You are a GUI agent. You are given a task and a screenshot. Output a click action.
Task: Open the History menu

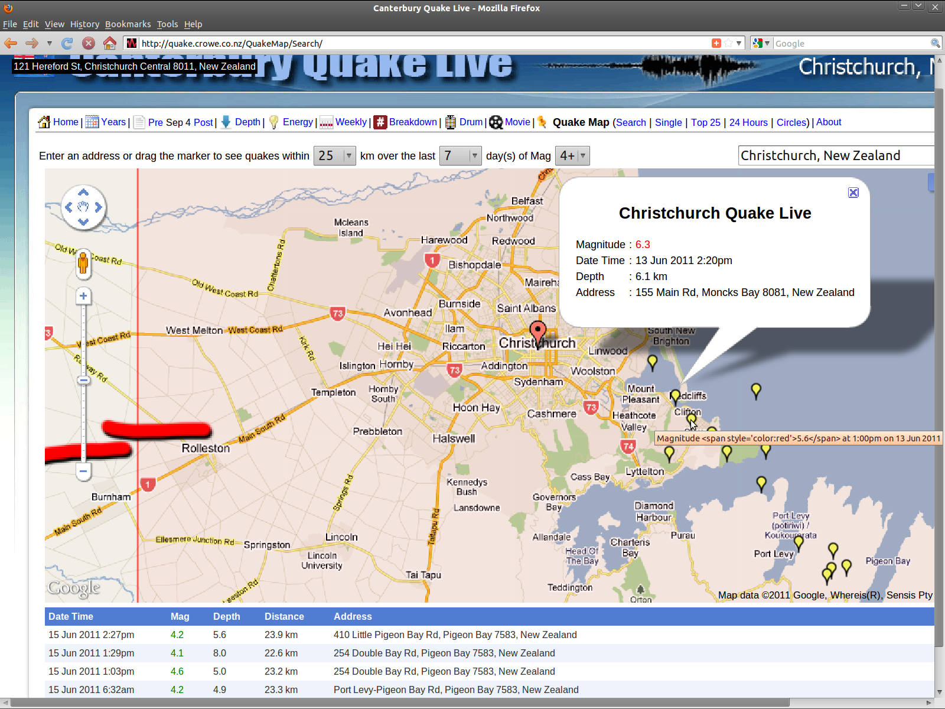click(x=84, y=24)
